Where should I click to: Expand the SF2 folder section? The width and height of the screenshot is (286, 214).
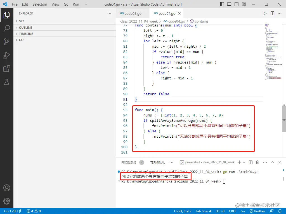[65, 21]
